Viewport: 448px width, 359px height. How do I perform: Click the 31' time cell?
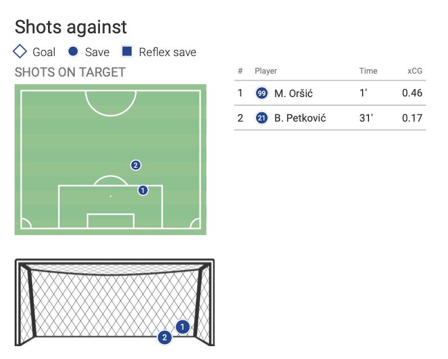[366, 118]
